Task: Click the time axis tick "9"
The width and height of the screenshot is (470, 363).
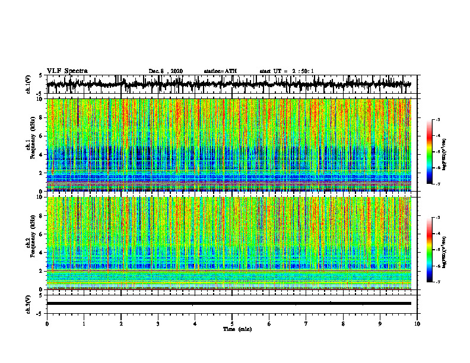Action: (380, 324)
